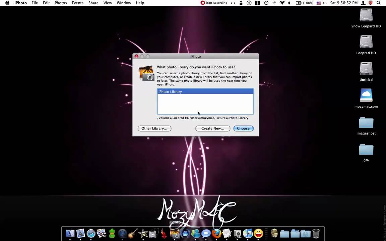The width and height of the screenshot is (386, 241).
Task: Open the Events menu
Action: (x=77, y=3)
